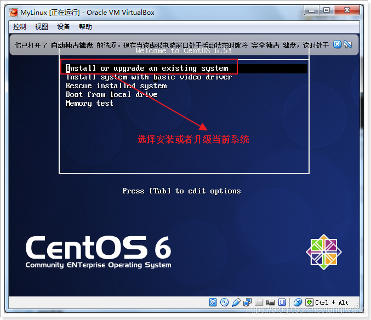Open the 设备 menu
The image size is (371, 320).
(64, 26)
